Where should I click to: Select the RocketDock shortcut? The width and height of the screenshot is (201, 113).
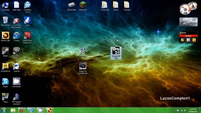tap(5, 67)
